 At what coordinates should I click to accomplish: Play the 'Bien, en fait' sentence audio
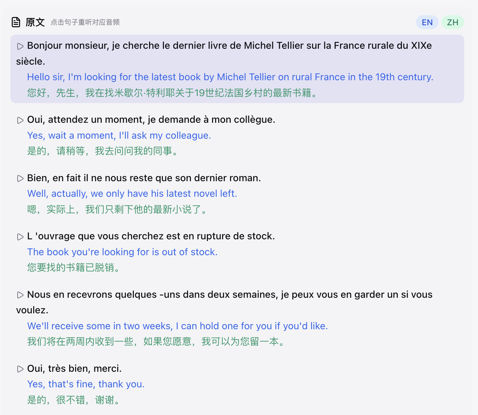click(20, 178)
